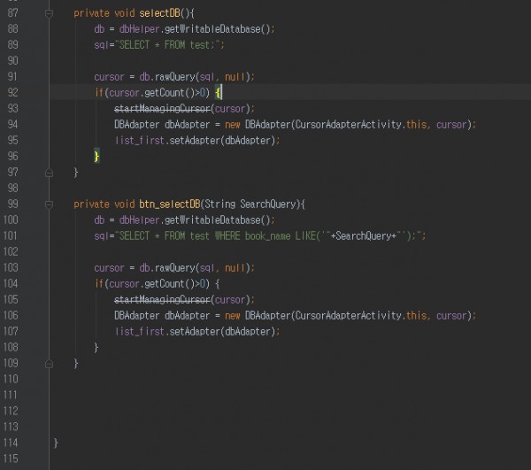Click fold end marker on line 97
This screenshot has height=470, width=531.
coord(49,173)
